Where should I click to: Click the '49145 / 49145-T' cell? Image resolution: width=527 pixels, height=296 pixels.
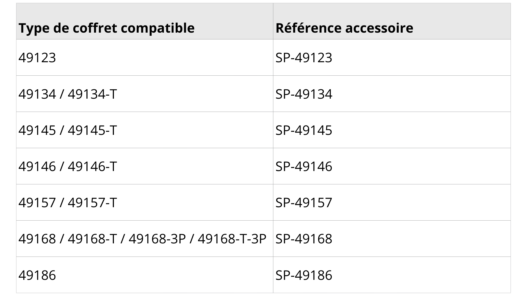(x=145, y=130)
